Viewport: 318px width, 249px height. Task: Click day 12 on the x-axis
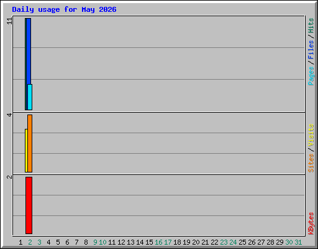pyautogui.click(x=121, y=242)
